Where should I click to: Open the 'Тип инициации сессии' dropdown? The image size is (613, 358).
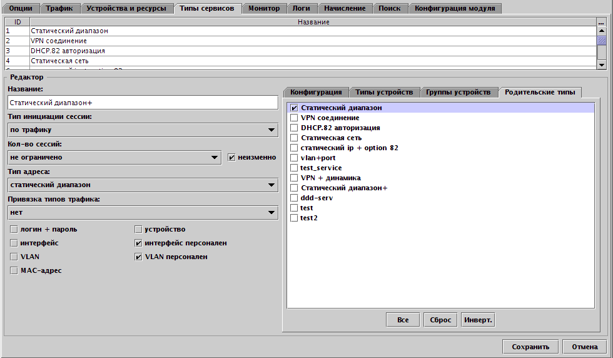(x=143, y=130)
